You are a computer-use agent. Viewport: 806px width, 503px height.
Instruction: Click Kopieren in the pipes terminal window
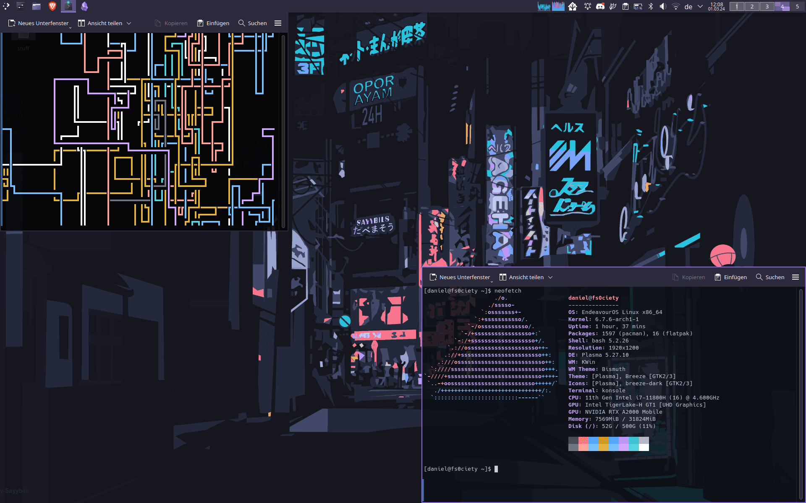pyautogui.click(x=171, y=23)
